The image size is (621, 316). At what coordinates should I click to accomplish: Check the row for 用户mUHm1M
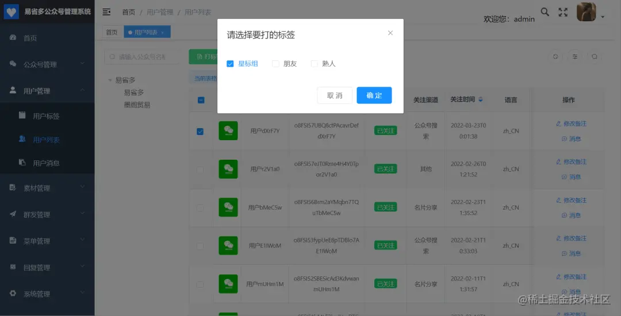click(200, 284)
